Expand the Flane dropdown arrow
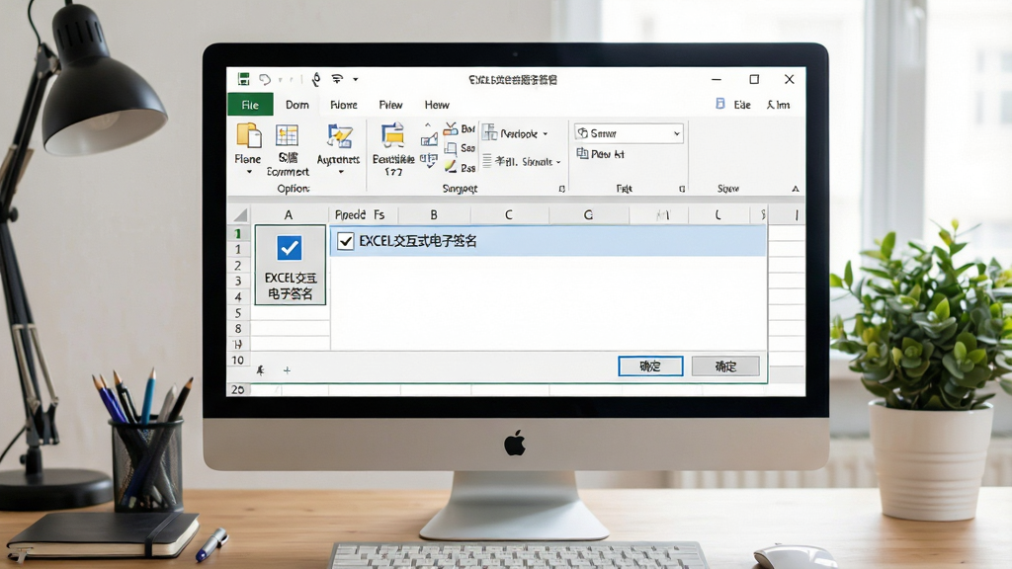 (249, 172)
